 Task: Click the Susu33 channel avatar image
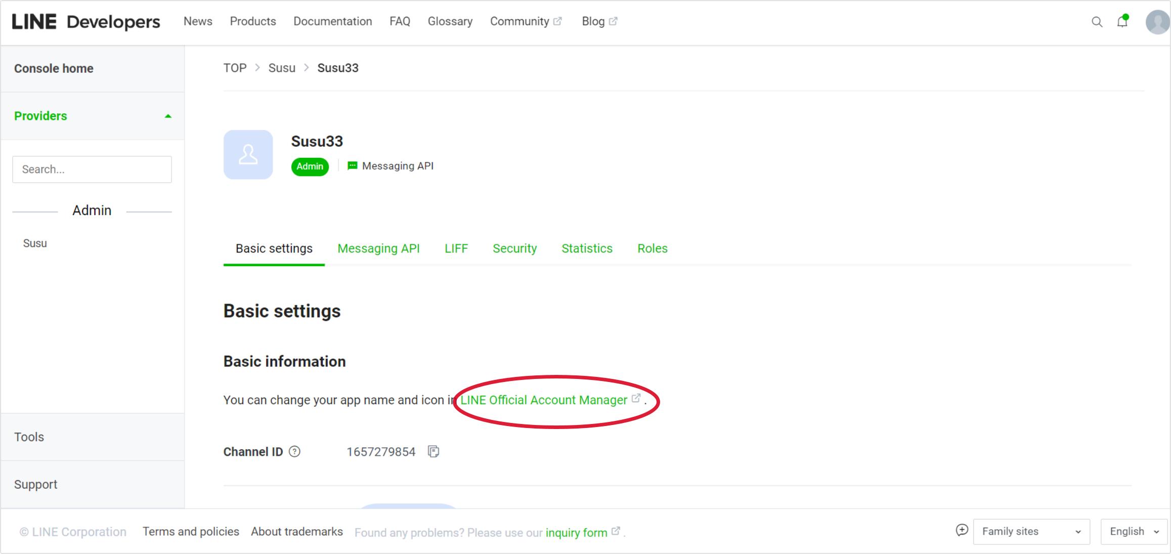(248, 154)
